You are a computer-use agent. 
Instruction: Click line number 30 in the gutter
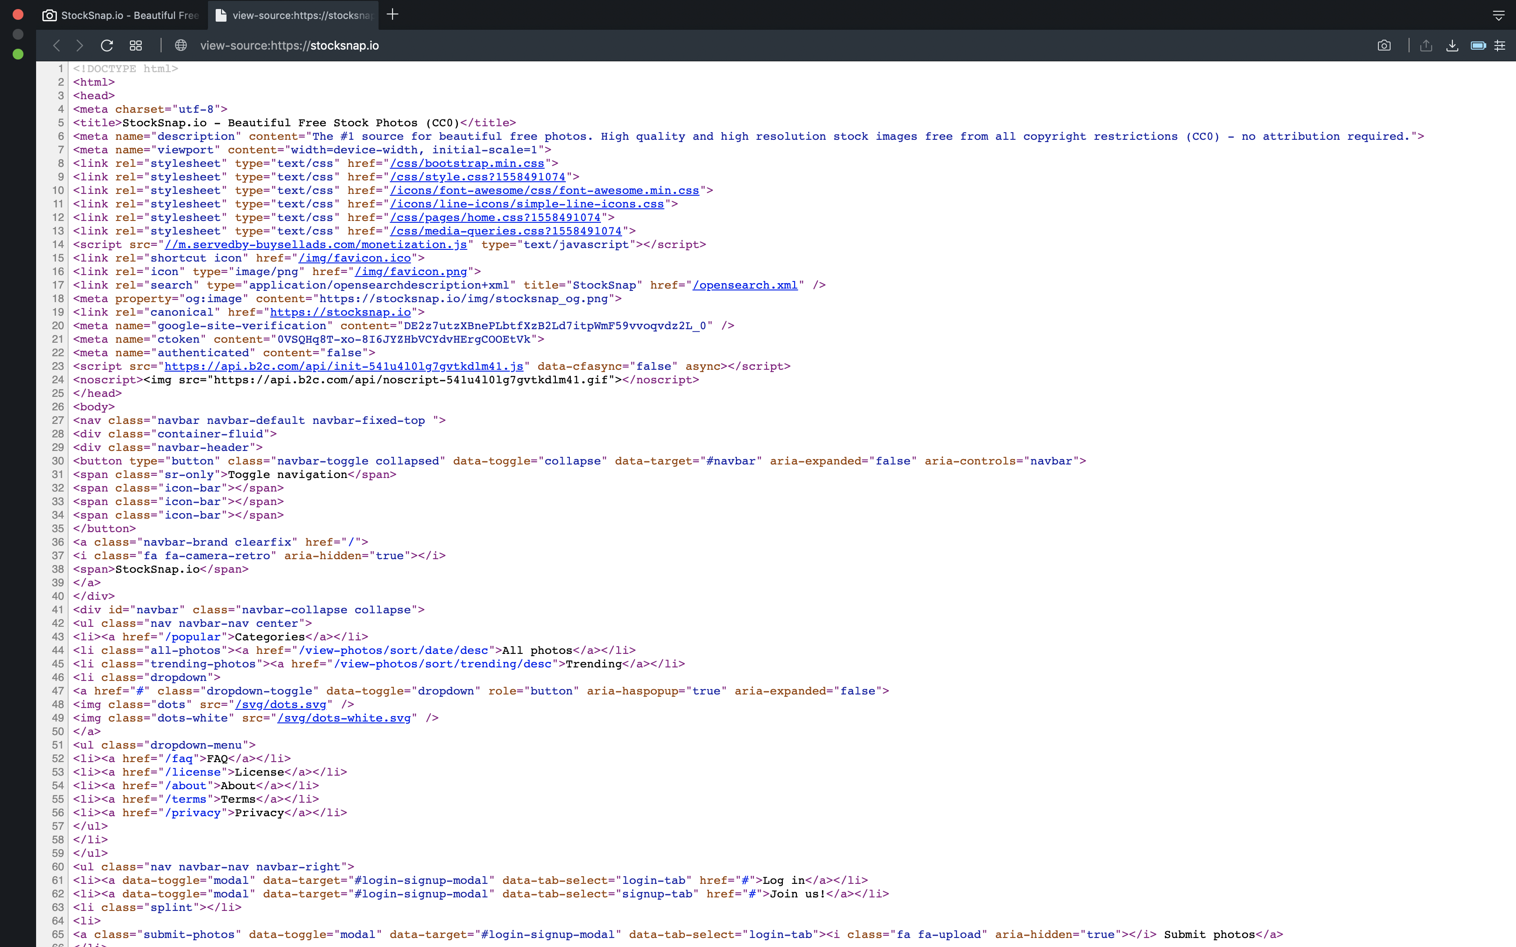click(58, 461)
